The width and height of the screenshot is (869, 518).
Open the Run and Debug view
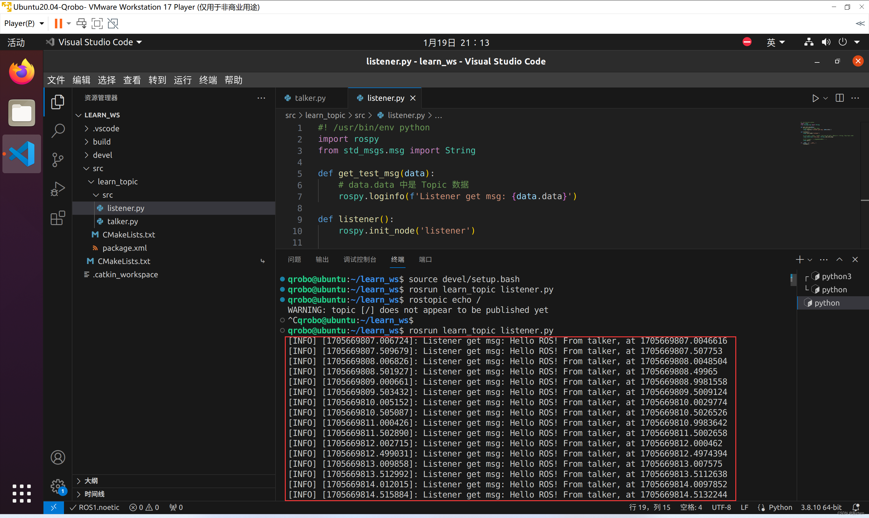pos(58,189)
